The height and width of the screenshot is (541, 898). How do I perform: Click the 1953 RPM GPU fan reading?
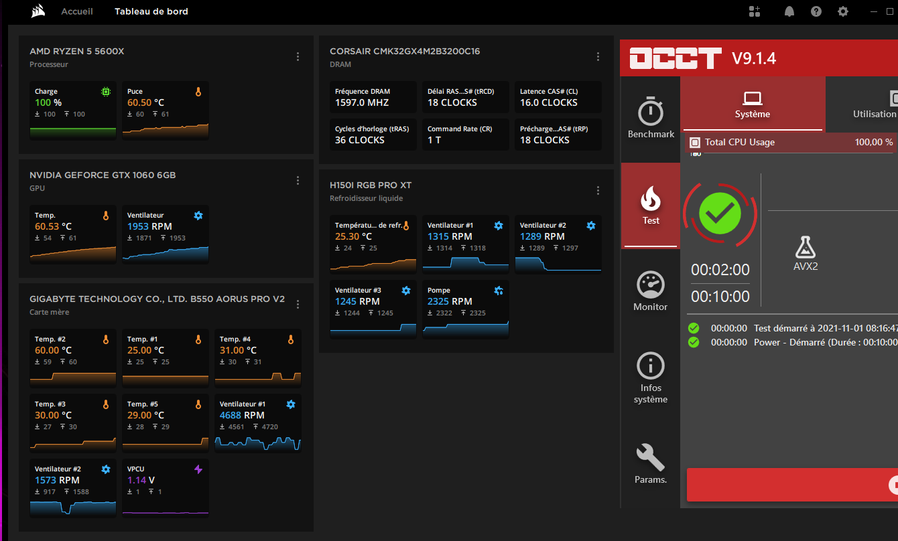pyautogui.click(x=149, y=226)
